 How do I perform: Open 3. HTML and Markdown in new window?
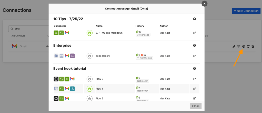coord(194,33)
